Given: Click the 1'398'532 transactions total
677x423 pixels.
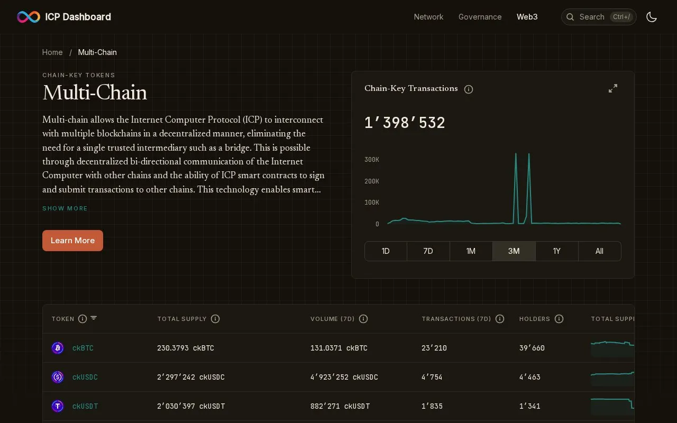Looking at the screenshot, I should [x=405, y=123].
